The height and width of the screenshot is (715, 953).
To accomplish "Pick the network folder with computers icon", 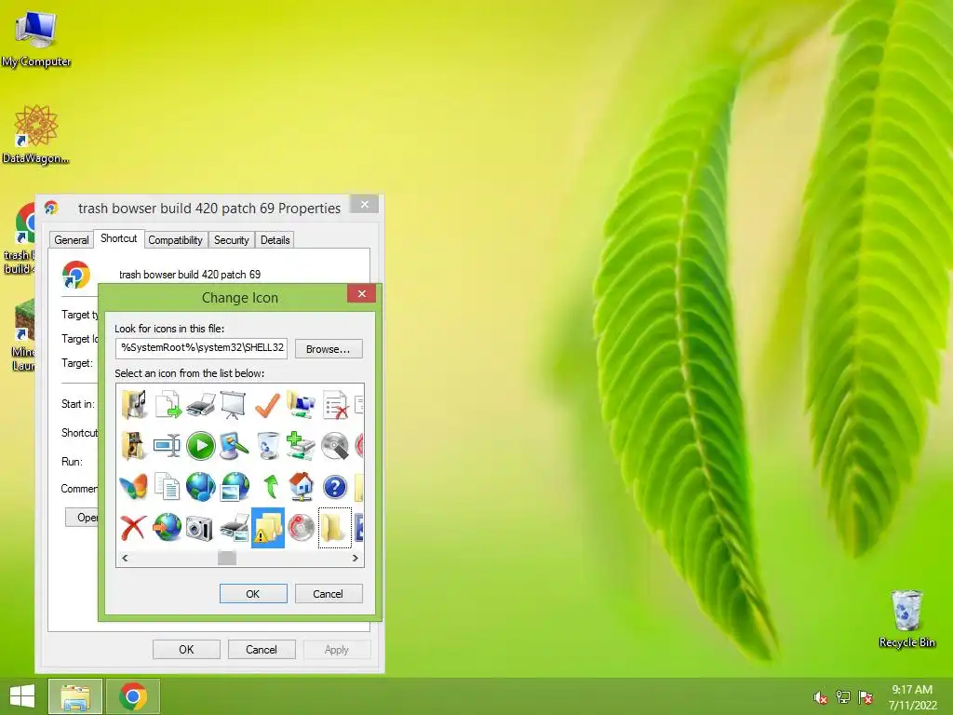I will 301,405.
